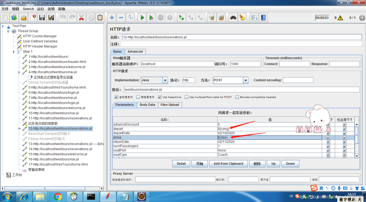The image size is (366, 202).
Task: Reset search with yellow broom icon
Action: pos(242,18)
